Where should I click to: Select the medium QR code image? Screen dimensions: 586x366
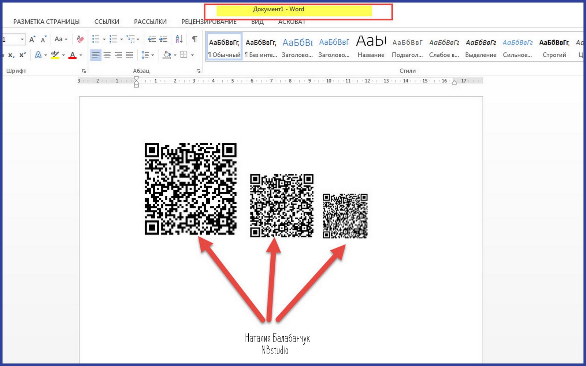282,206
